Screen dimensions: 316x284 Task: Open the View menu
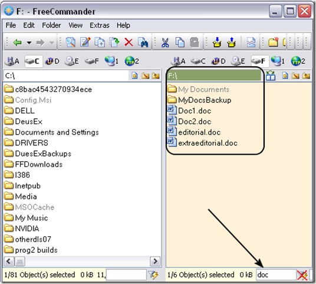(x=75, y=25)
